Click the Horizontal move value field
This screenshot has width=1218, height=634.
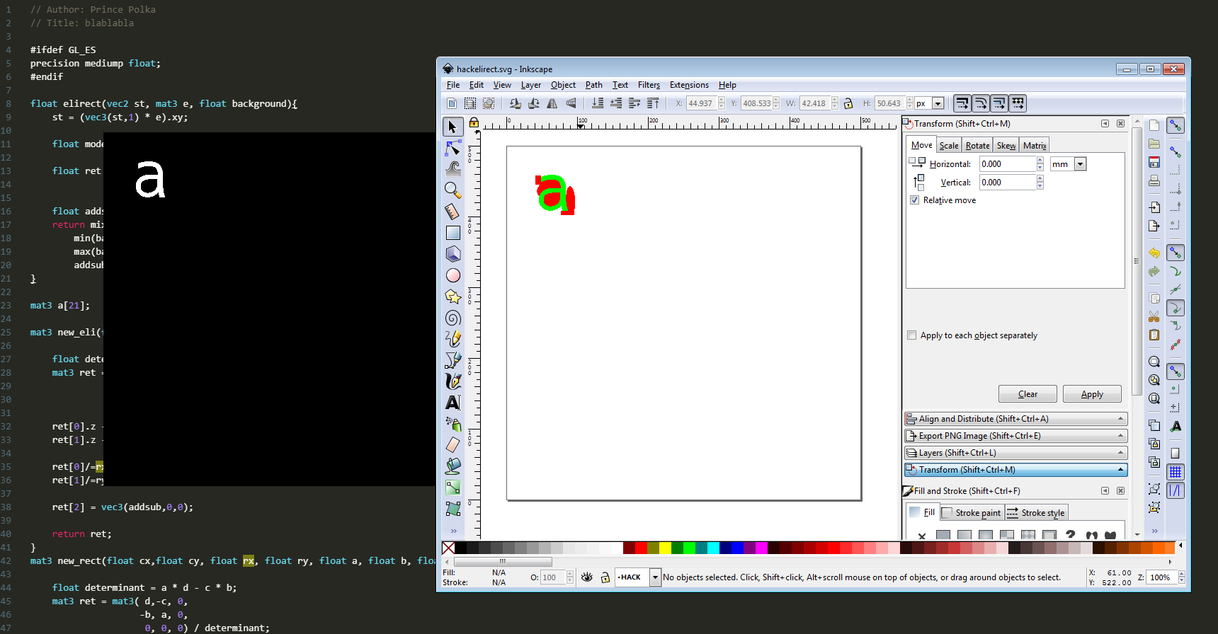1008,164
